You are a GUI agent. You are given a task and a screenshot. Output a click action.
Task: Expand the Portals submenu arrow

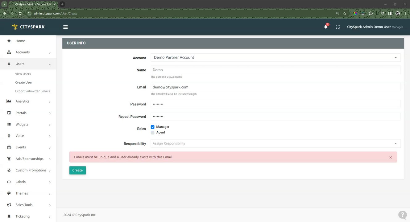point(50,113)
